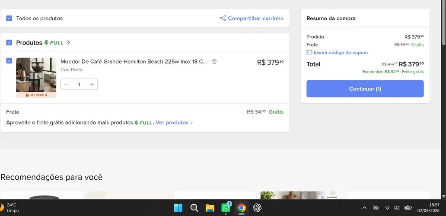
Task: Open WhatsApp from the taskbar
Action: pos(226,208)
